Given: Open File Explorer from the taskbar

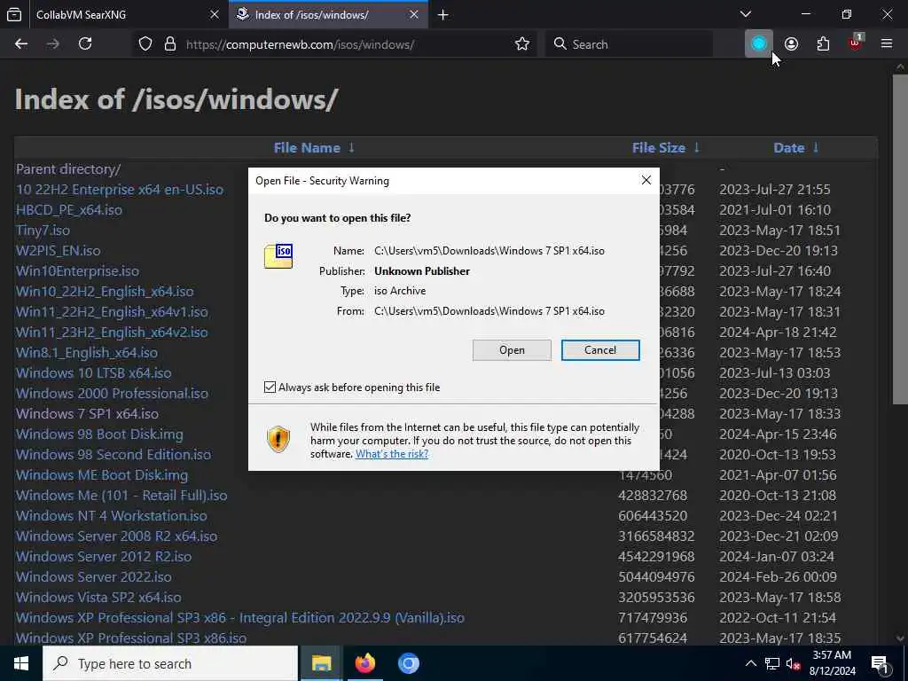Looking at the screenshot, I should point(321,663).
